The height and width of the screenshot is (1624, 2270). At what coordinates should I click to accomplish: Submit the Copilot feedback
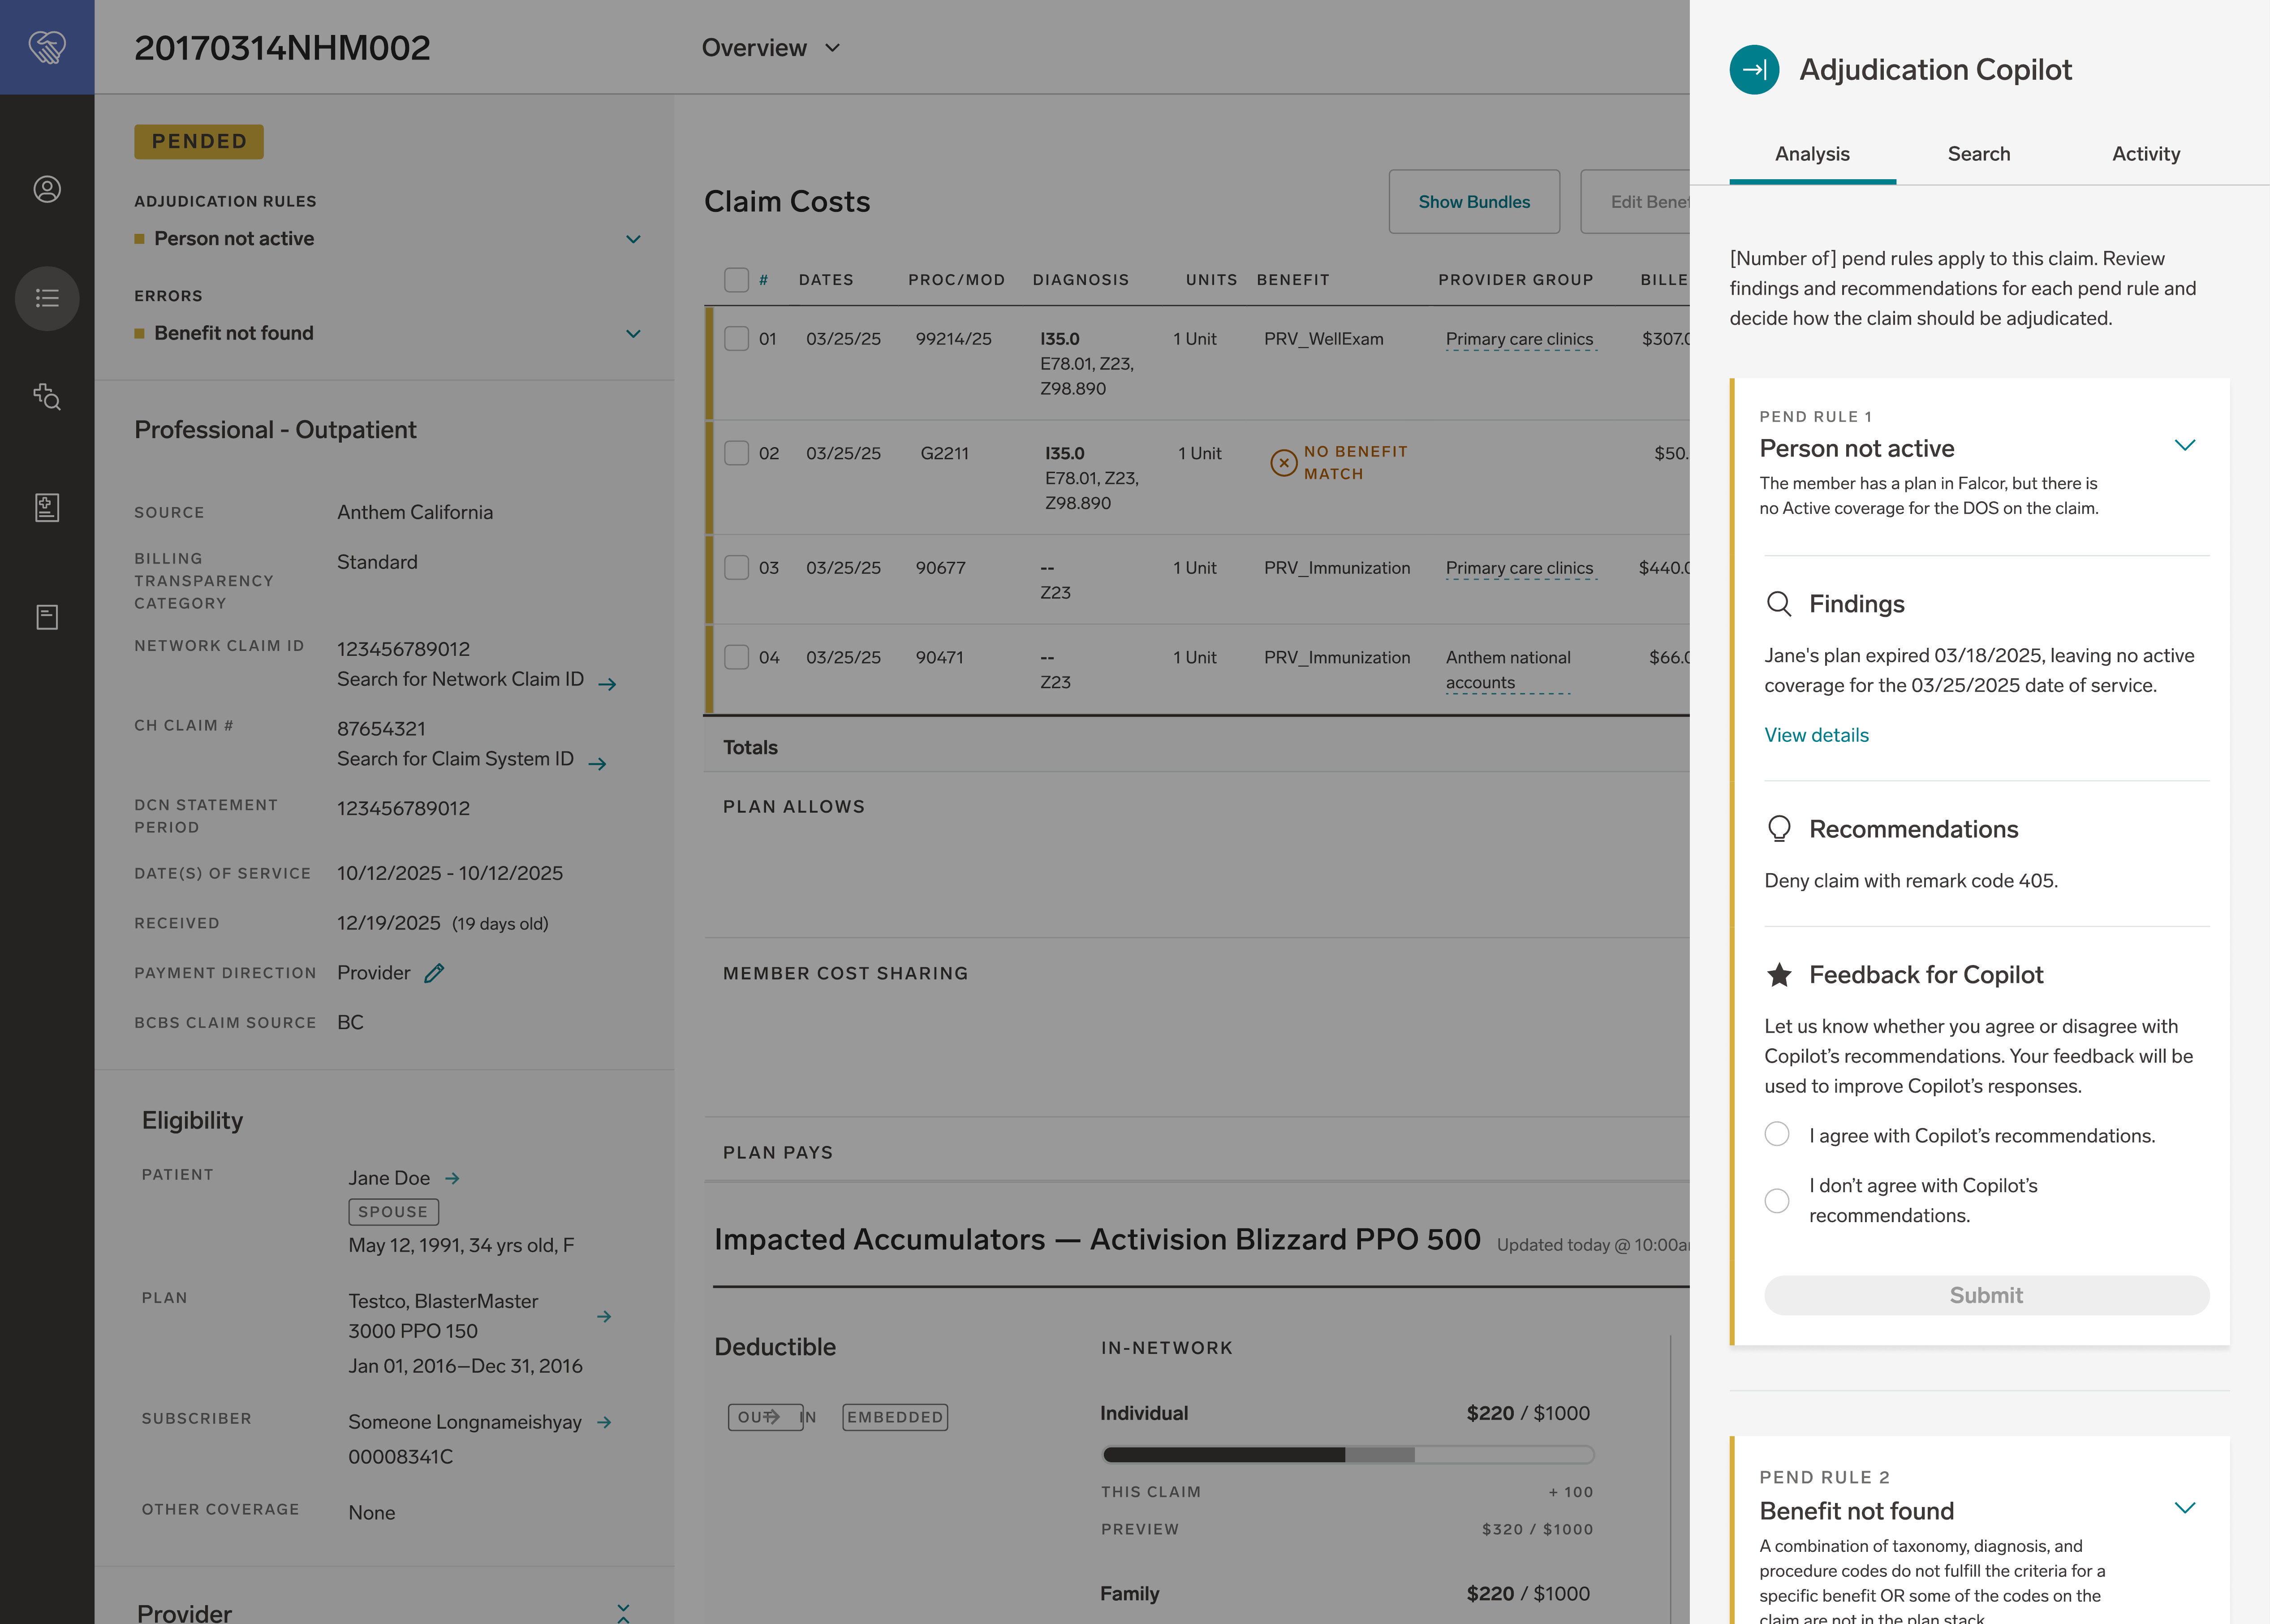(1986, 1295)
